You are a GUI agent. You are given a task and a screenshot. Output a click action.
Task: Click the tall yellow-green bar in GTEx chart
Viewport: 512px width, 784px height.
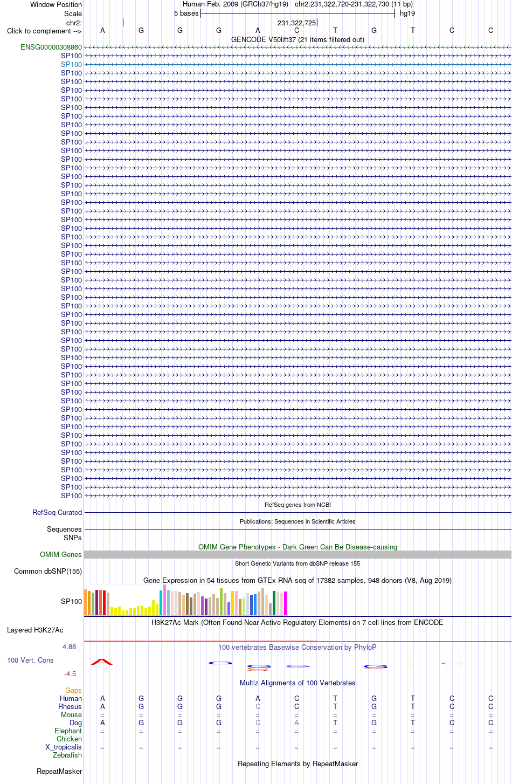point(222,602)
